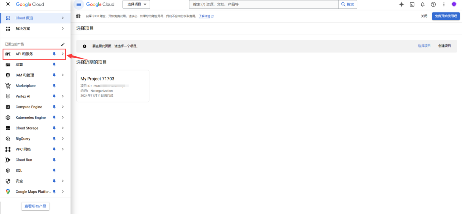The width and height of the screenshot is (462, 214).
Task: Click the purple account avatar
Action: click(454, 4)
